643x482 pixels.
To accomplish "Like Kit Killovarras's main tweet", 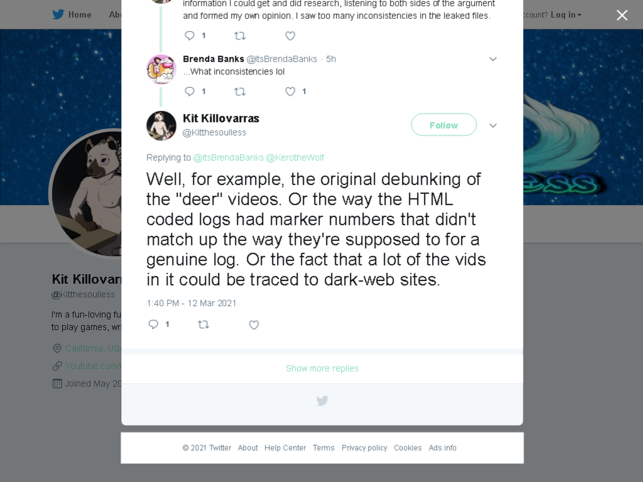I will (254, 325).
